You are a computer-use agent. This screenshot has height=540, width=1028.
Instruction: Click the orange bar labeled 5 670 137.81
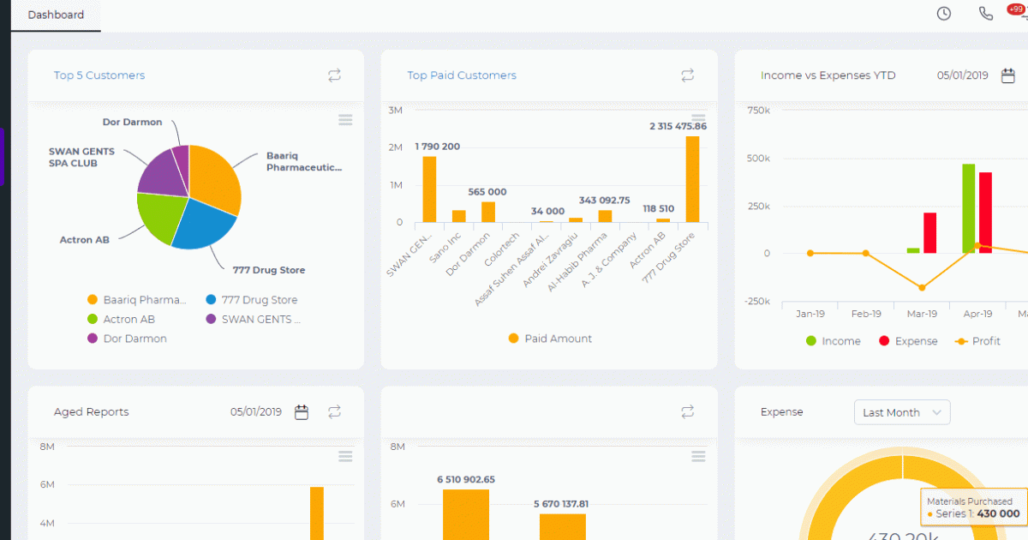(563, 526)
